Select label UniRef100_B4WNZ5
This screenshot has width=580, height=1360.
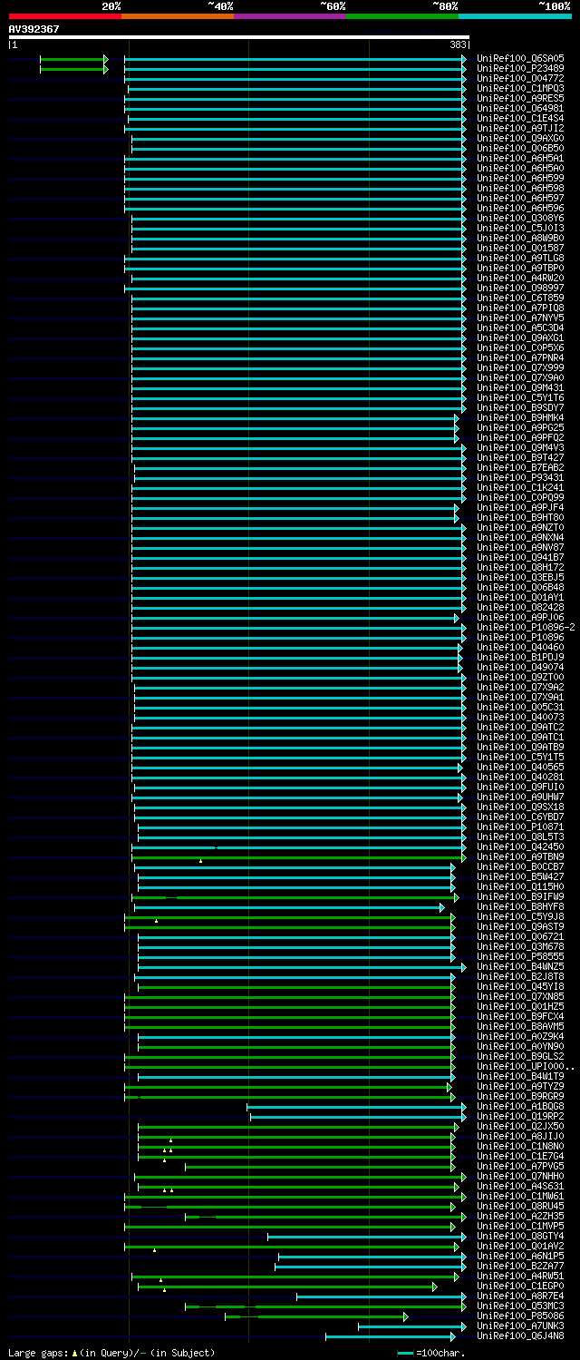click(x=520, y=967)
